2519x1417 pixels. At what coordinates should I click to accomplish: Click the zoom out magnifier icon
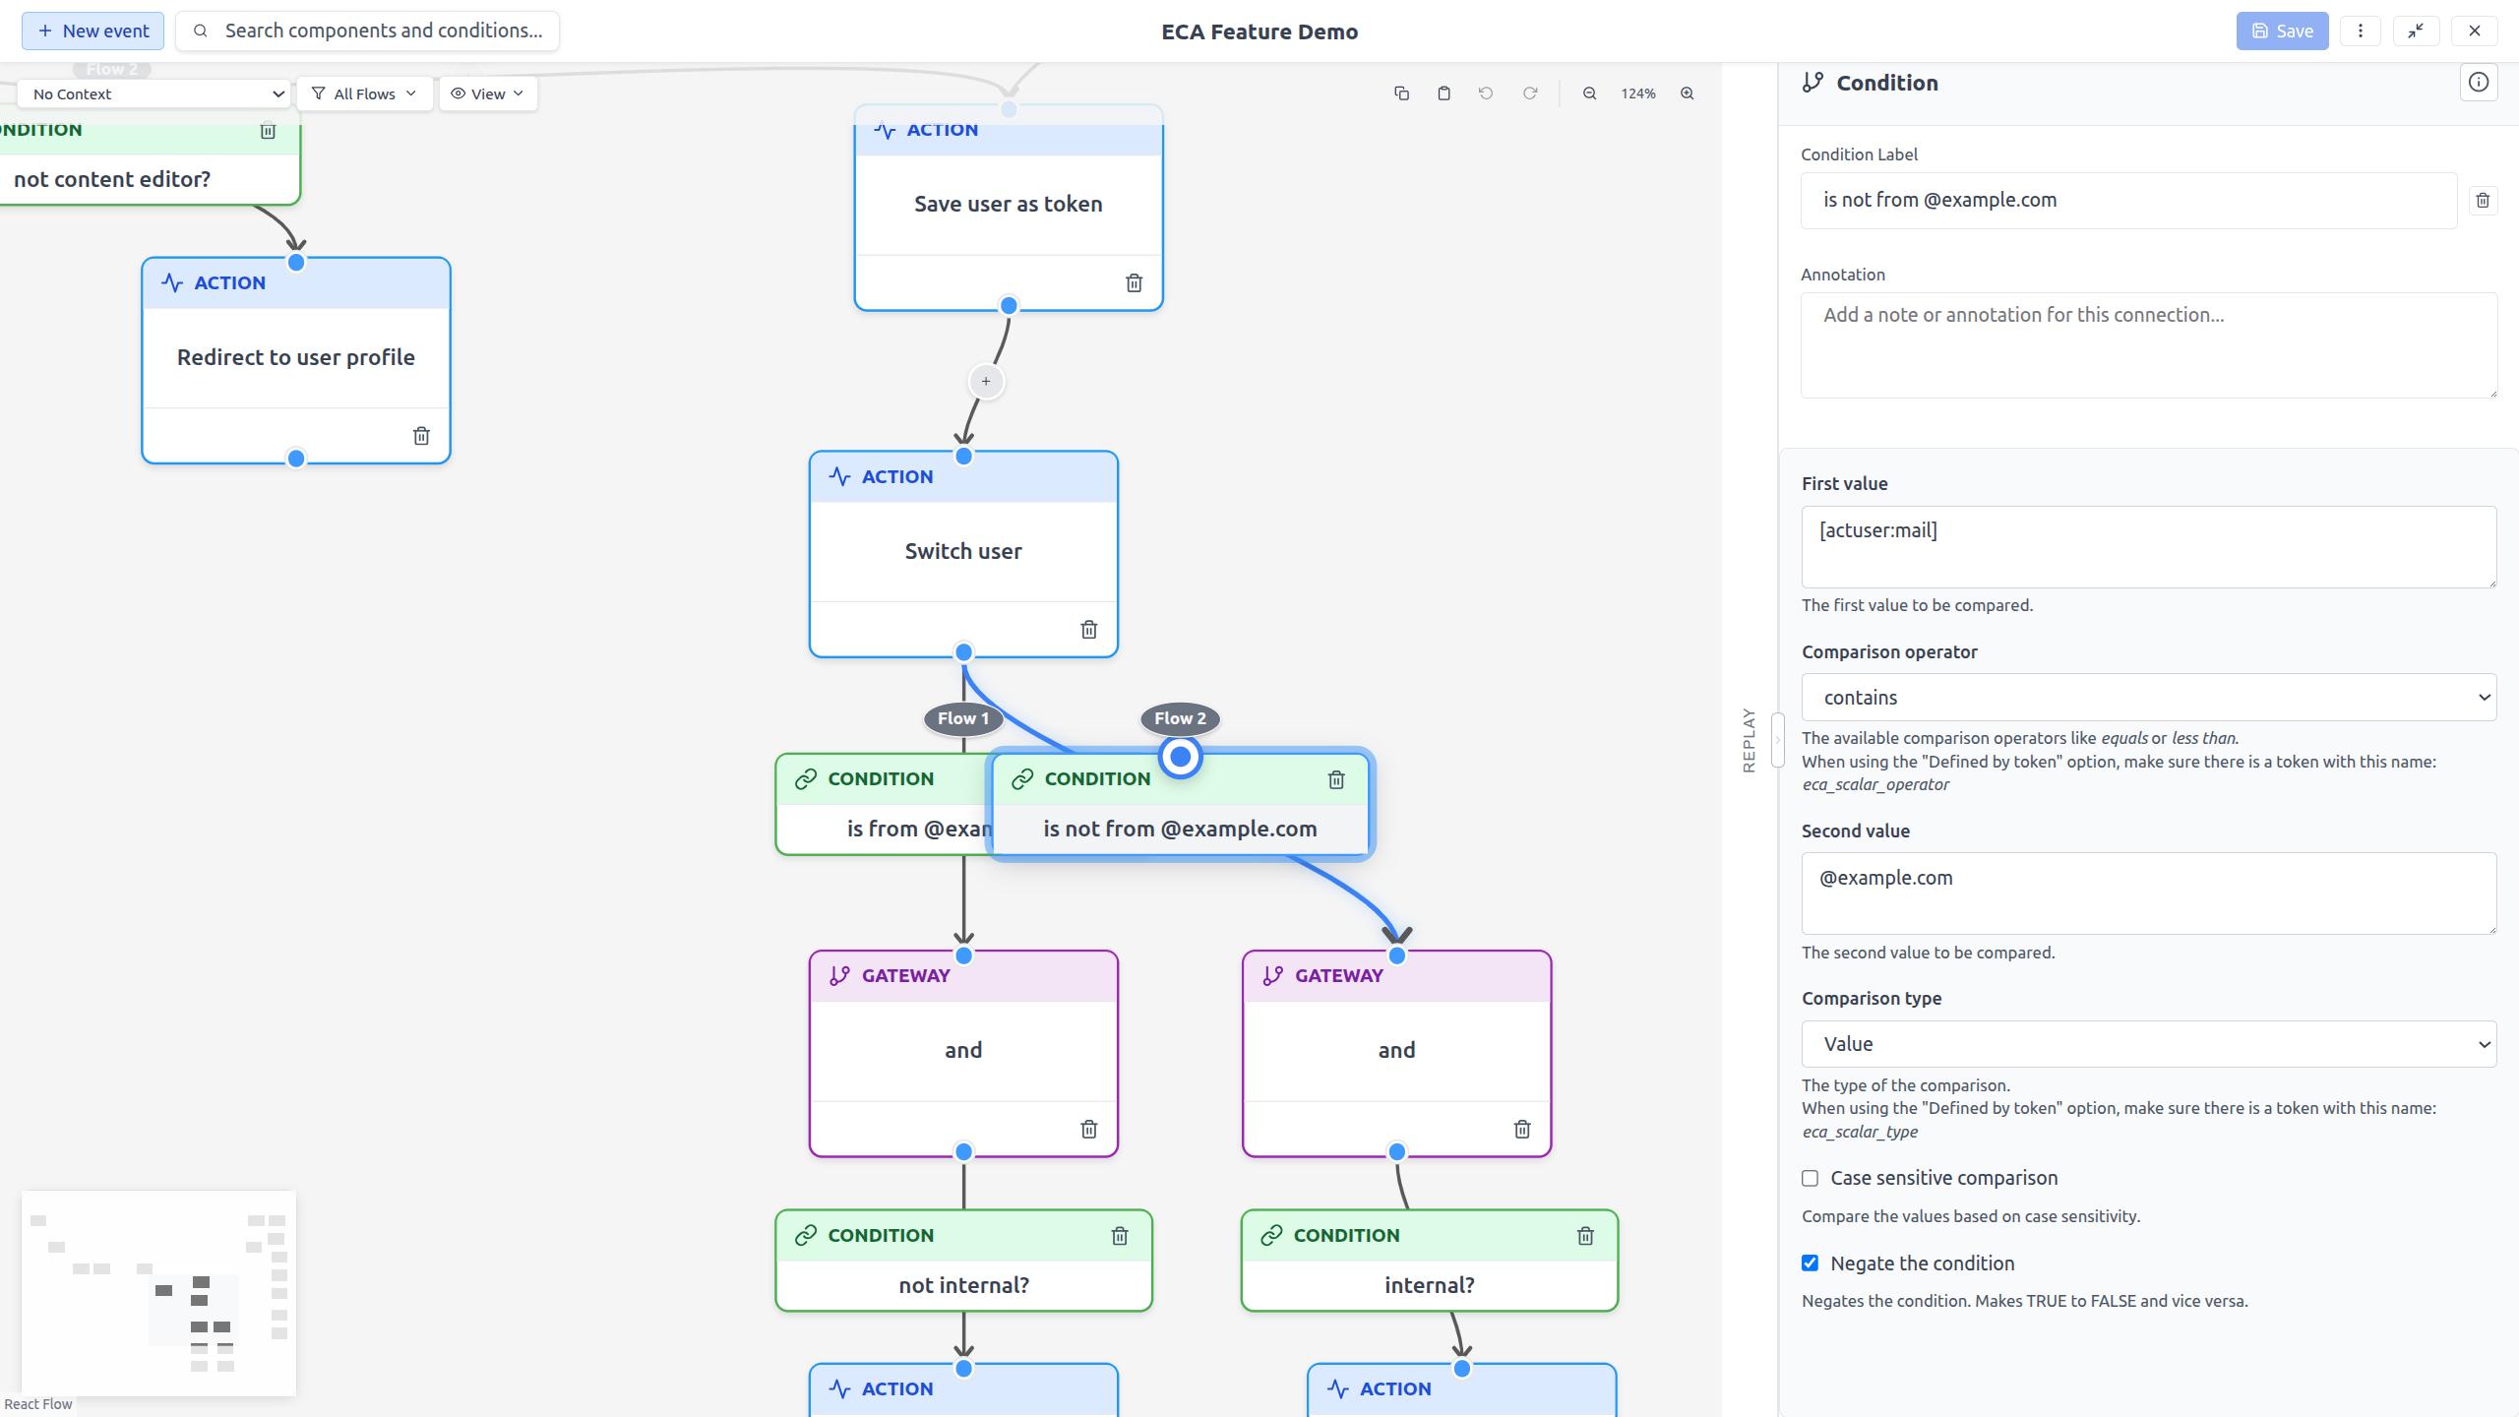[1589, 93]
